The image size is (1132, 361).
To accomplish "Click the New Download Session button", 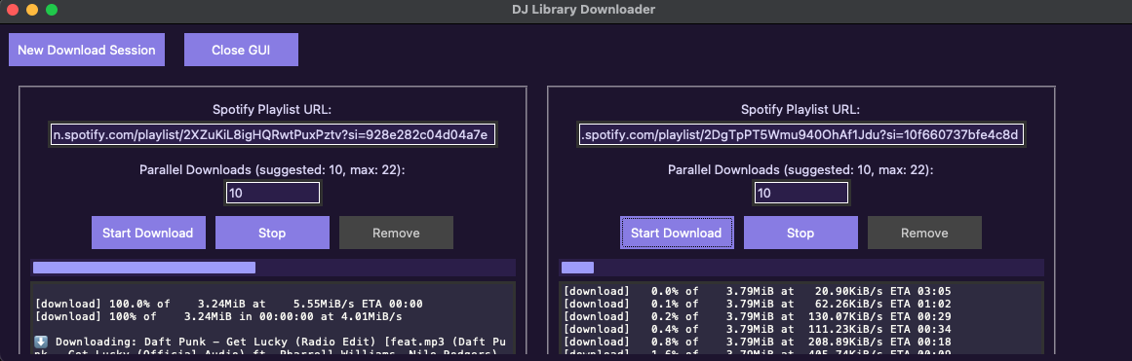I will [x=87, y=50].
